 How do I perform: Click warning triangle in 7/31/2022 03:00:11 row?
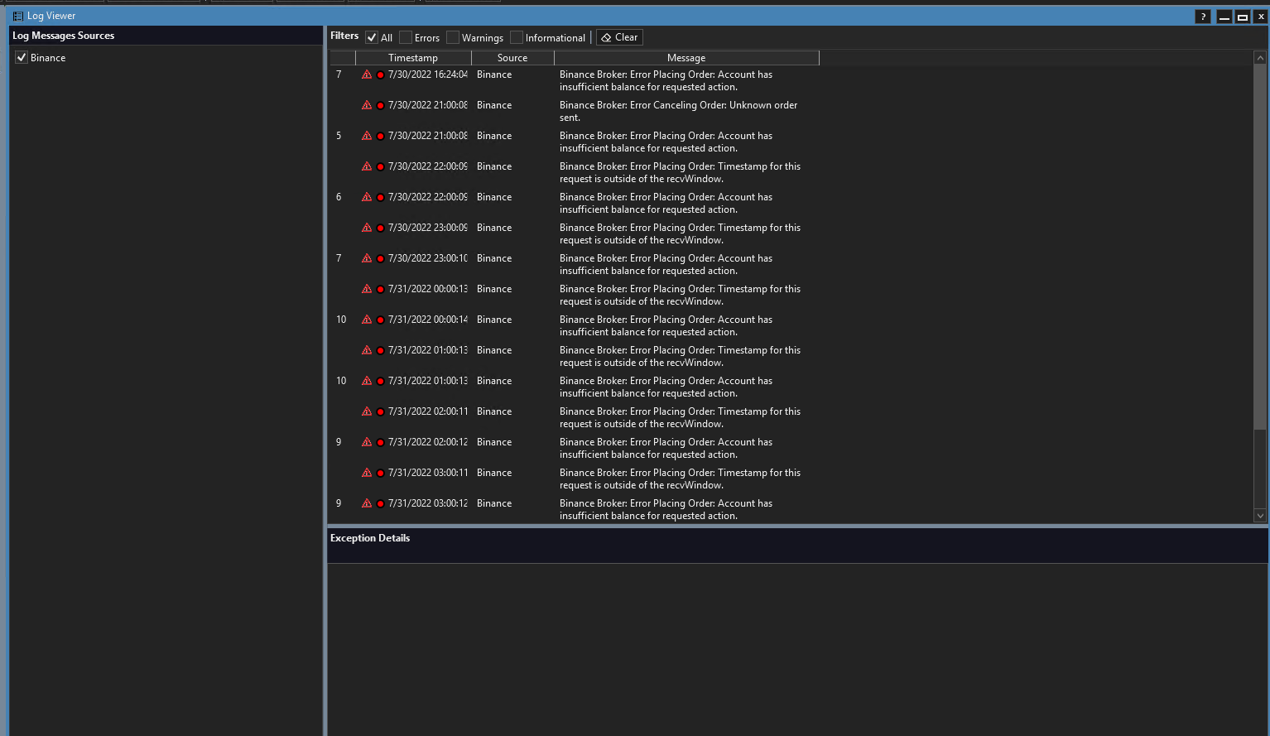click(x=367, y=473)
